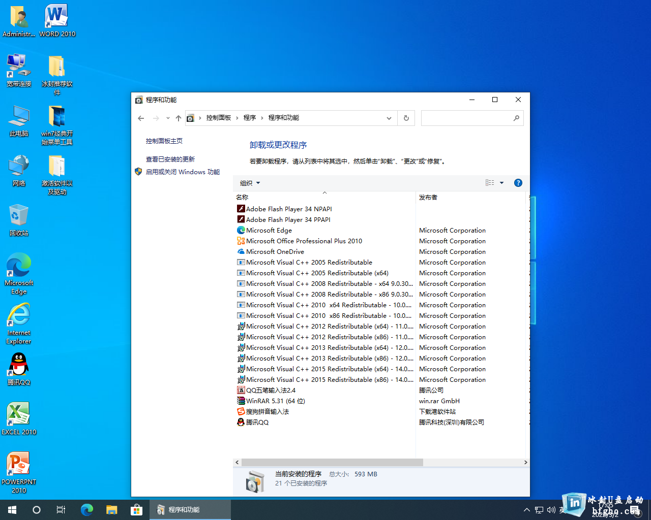Select the QQ五笔输入法2.4 icon
This screenshot has height=520, width=651.
pos(241,390)
